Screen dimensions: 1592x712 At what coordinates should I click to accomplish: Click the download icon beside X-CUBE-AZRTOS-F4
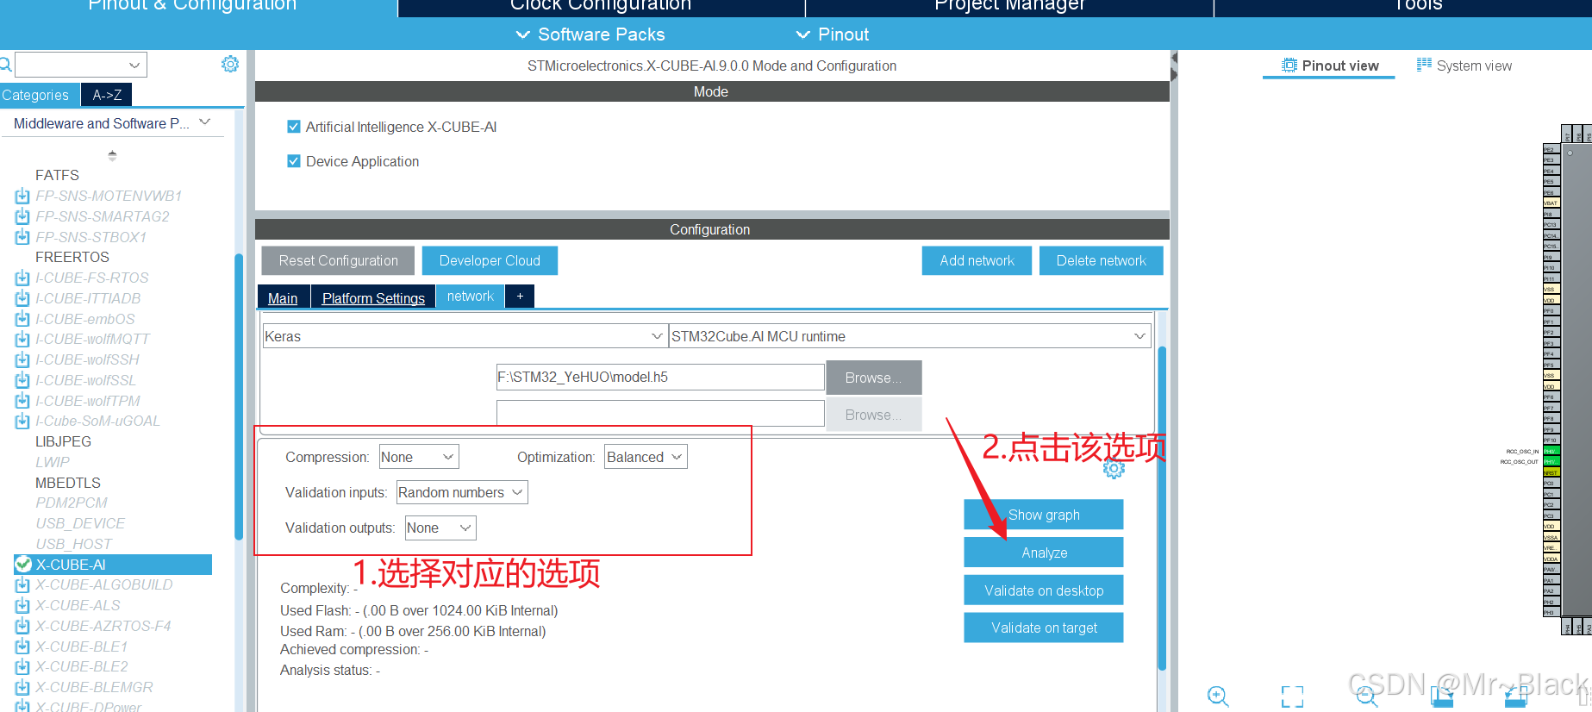[22, 627]
